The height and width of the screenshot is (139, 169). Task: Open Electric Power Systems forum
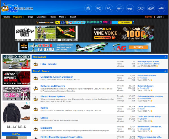tap(53, 97)
